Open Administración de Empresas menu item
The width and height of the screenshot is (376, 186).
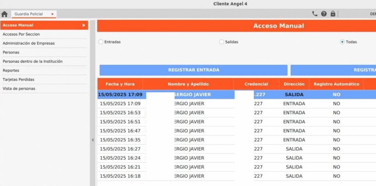pos(29,43)
